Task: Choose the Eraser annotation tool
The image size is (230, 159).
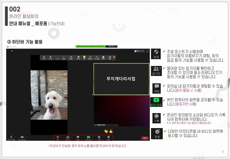Action: pyautogui.click(x=78, y=57)
